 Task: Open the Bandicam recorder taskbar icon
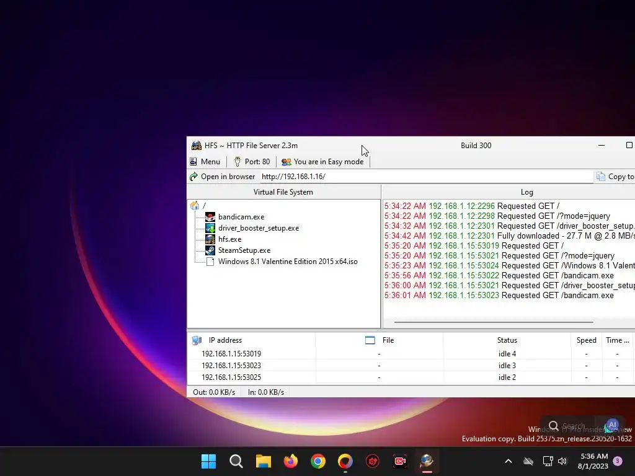pyautogui.click(x=400, y=461)
